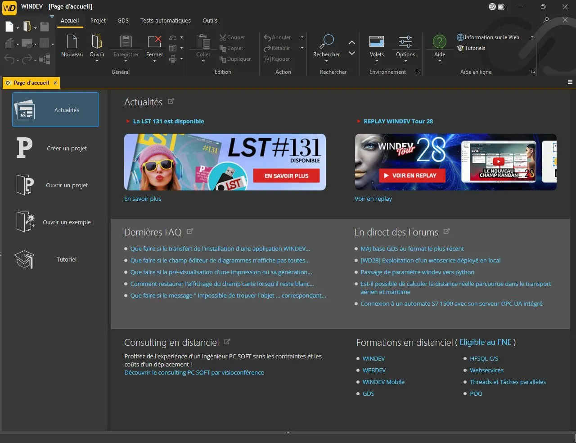576x443 pixels.
Task: Open the Voir en replay link
Action: click(x=373, y=199)
